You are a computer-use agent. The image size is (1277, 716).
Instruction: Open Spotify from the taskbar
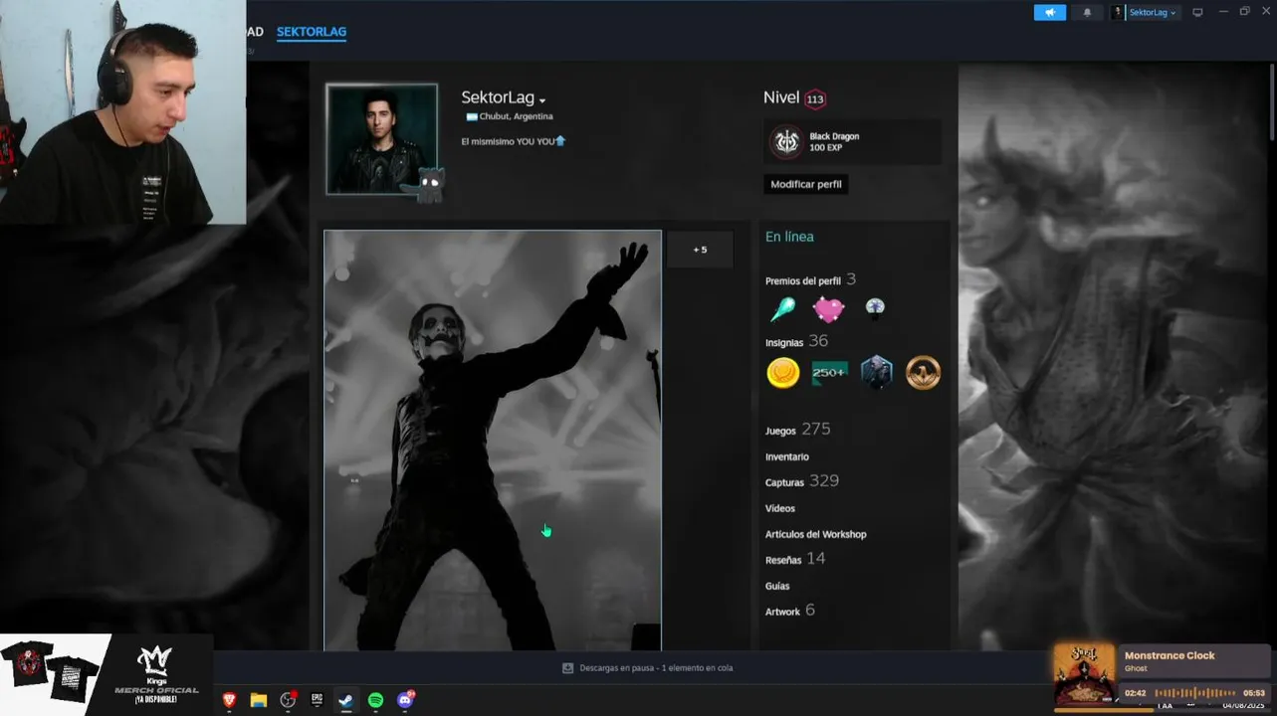tap(375, 700)
